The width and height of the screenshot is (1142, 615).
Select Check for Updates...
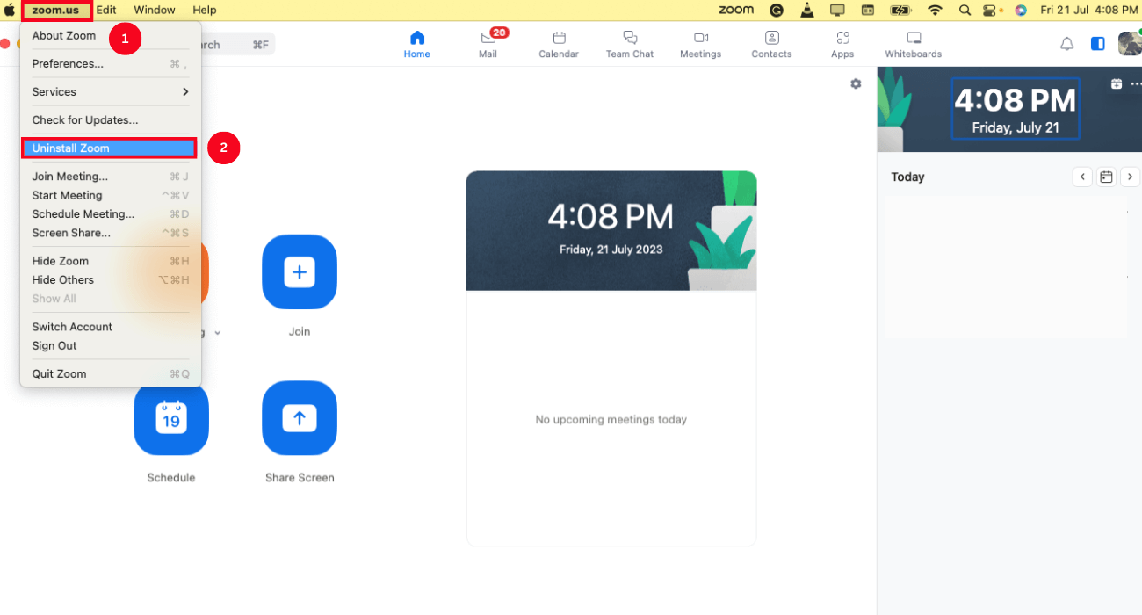111,120
